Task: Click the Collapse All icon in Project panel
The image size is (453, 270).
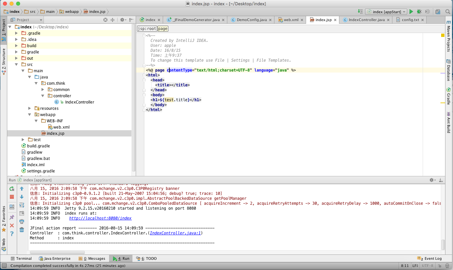Action: click(x=112, y=20)
